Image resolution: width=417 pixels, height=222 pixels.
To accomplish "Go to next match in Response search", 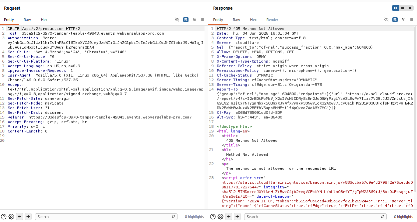I will tap(237, 217).
